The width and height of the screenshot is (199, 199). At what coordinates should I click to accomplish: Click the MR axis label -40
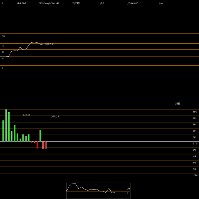(x=194, y=156)
